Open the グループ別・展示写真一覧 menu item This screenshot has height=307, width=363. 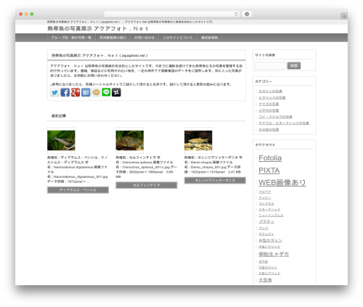[71, 38]
